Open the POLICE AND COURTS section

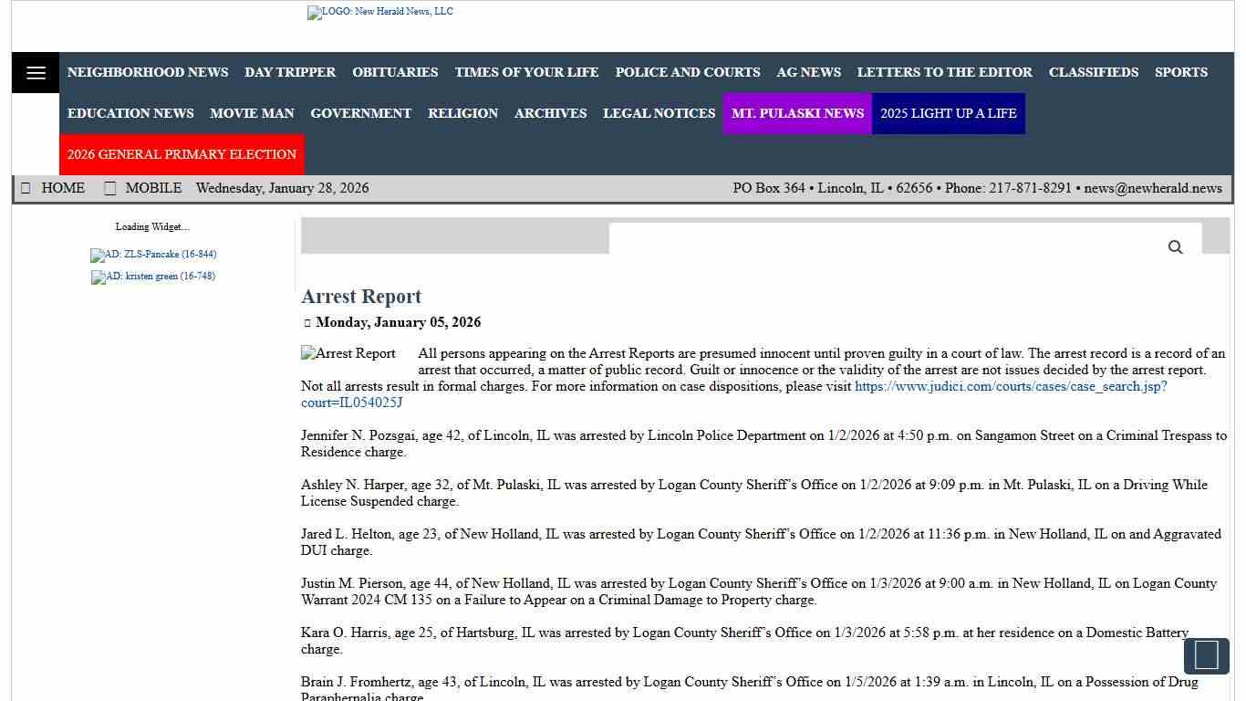(688, 72)
